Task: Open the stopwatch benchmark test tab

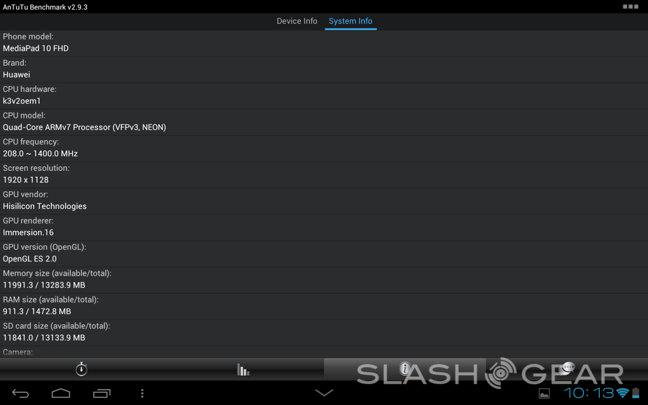Action: [x=82, y=369]
